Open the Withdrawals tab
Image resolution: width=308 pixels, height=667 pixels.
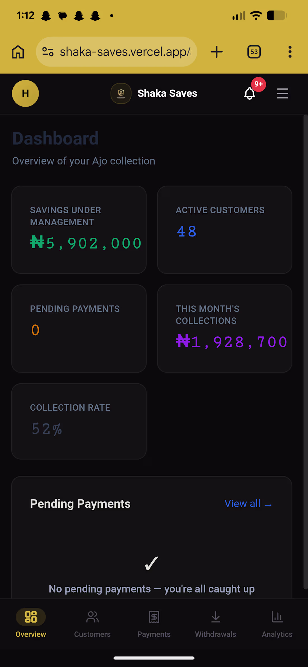(216, 624)
